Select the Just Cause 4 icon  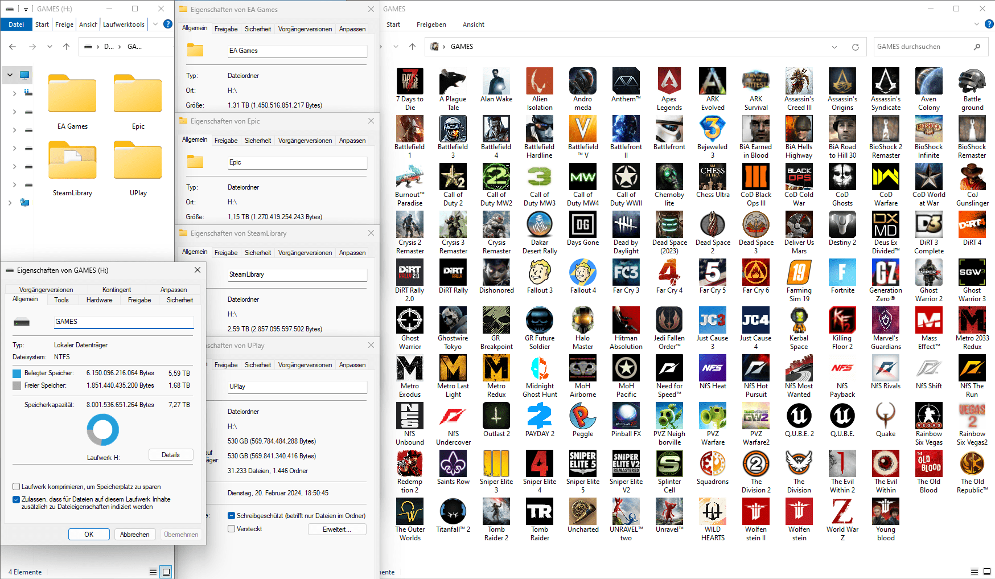756,328
